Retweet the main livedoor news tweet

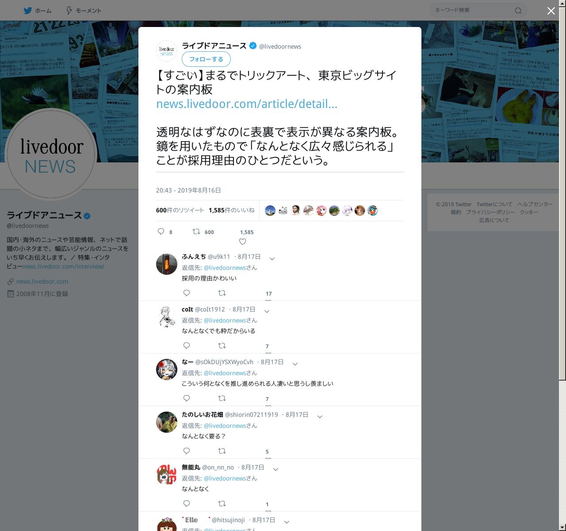[x=196, y=231]
